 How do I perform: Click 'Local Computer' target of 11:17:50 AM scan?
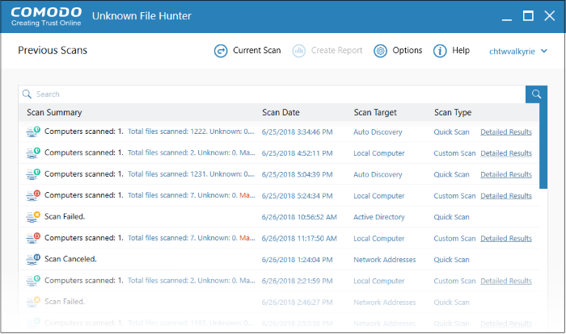pos(378,238)
